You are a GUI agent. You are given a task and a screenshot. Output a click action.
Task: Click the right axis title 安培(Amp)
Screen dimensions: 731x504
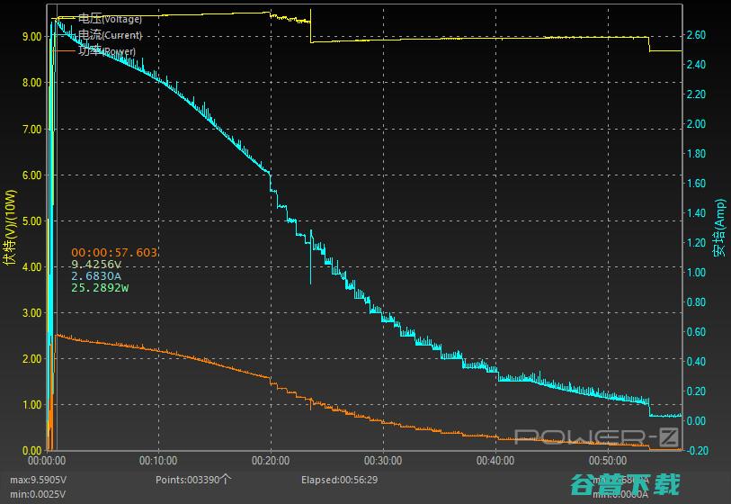tap(718, 228)
